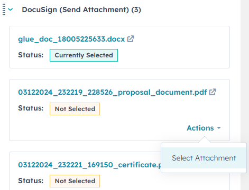Image resolution: width=249 pixels, height=190 pixels.
Task: Click external link icon beside proposal_document.pdf
Action: (x=213, y=92)
